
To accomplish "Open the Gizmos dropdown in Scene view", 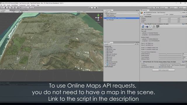I will pyautogui.click(x=79, y=12).
